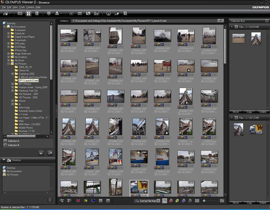Open the Help menu

[38, 7]
